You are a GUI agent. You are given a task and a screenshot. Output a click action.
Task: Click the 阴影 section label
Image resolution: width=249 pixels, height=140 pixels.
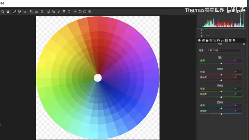click(x=220, y=57)
